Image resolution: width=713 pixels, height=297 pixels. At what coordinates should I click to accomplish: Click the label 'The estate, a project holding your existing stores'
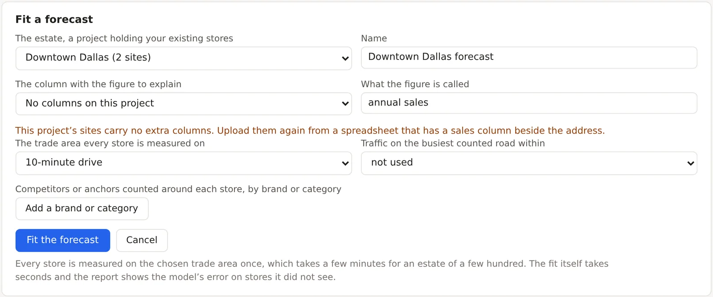click(x=124, y=38)
